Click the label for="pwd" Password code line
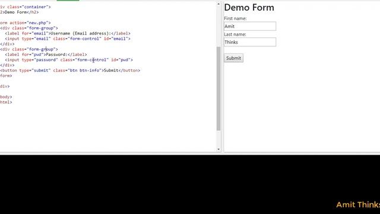 click(x=46, y=55)
